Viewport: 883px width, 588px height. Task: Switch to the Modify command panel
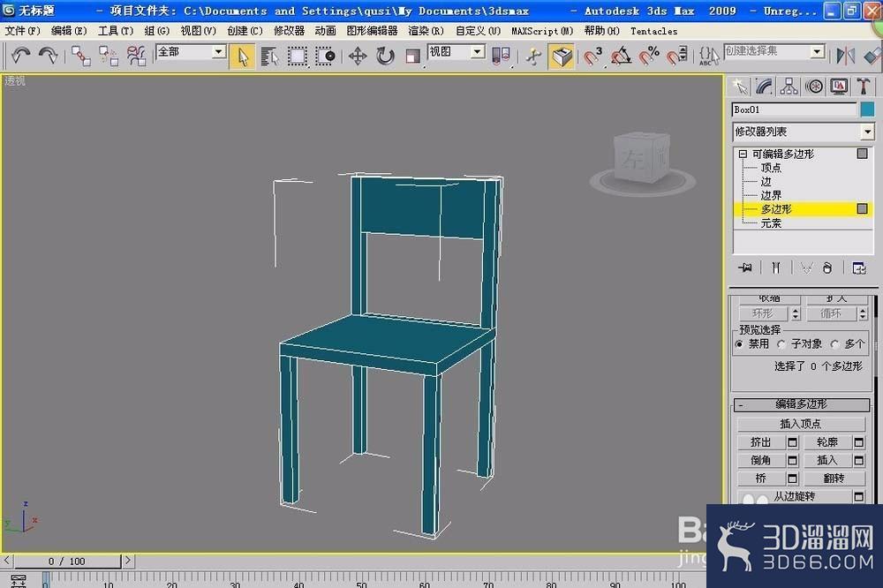pyautogui.click(x=764, y=87)
